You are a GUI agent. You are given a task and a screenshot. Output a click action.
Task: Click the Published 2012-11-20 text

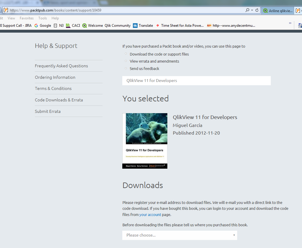(x=196, y=133)
